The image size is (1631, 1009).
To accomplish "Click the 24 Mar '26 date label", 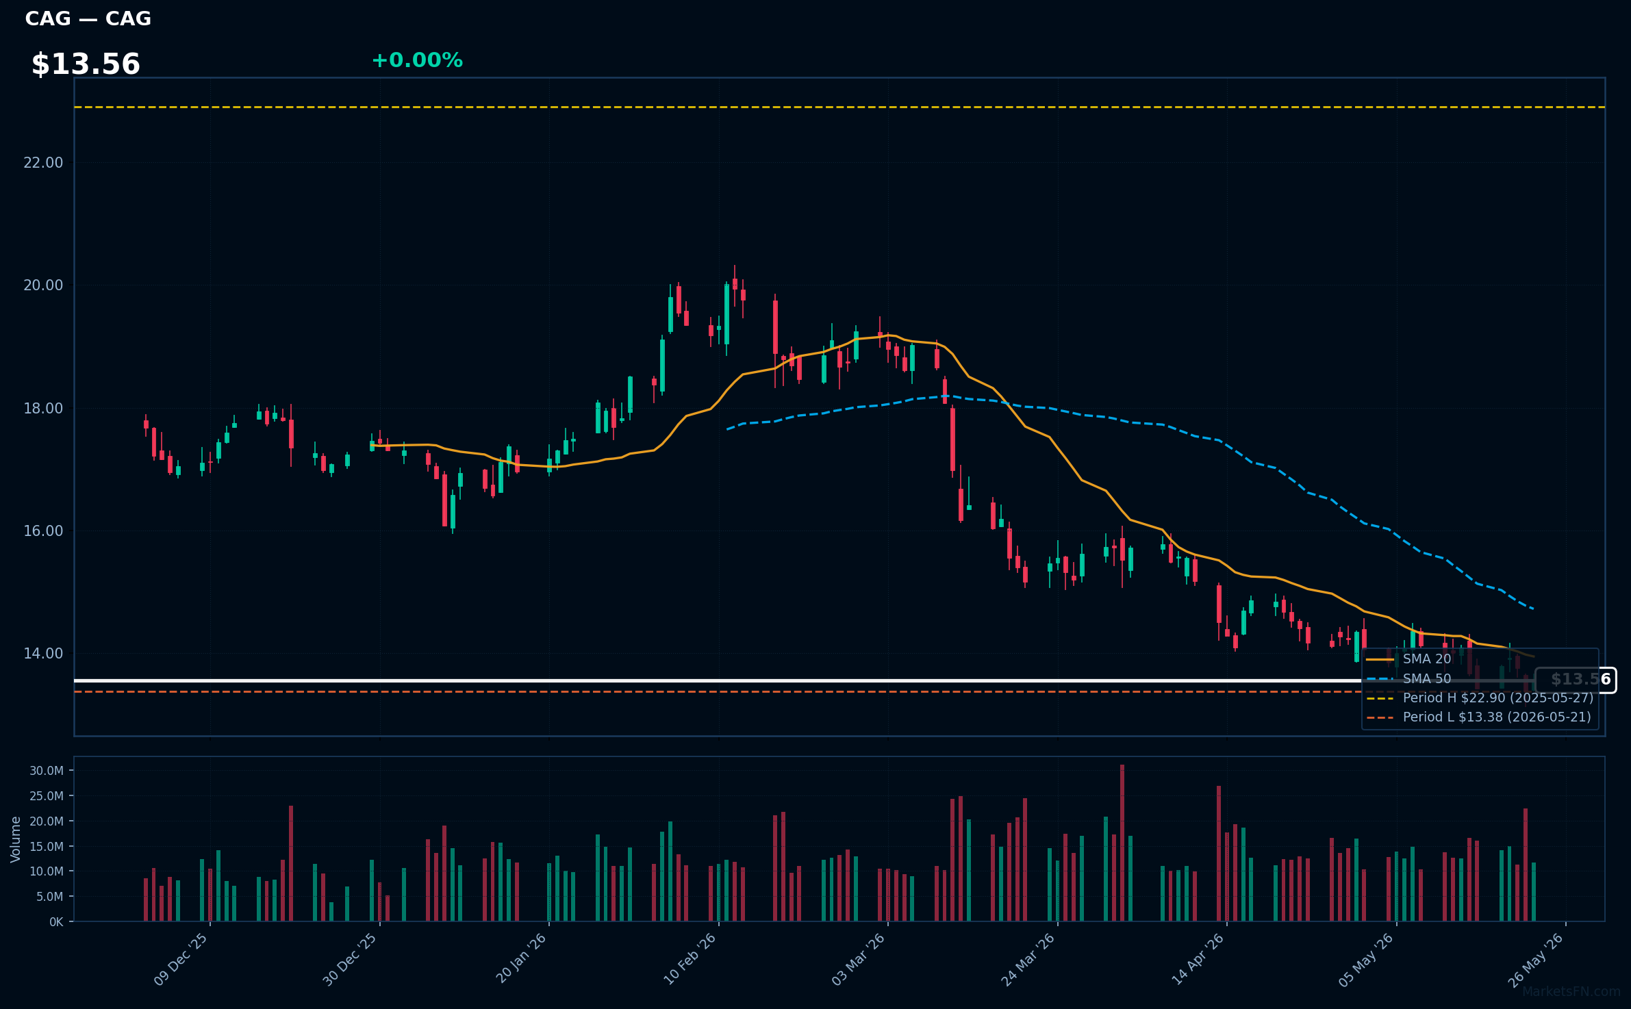I will pyautogui.click(x=1028, y=959).
